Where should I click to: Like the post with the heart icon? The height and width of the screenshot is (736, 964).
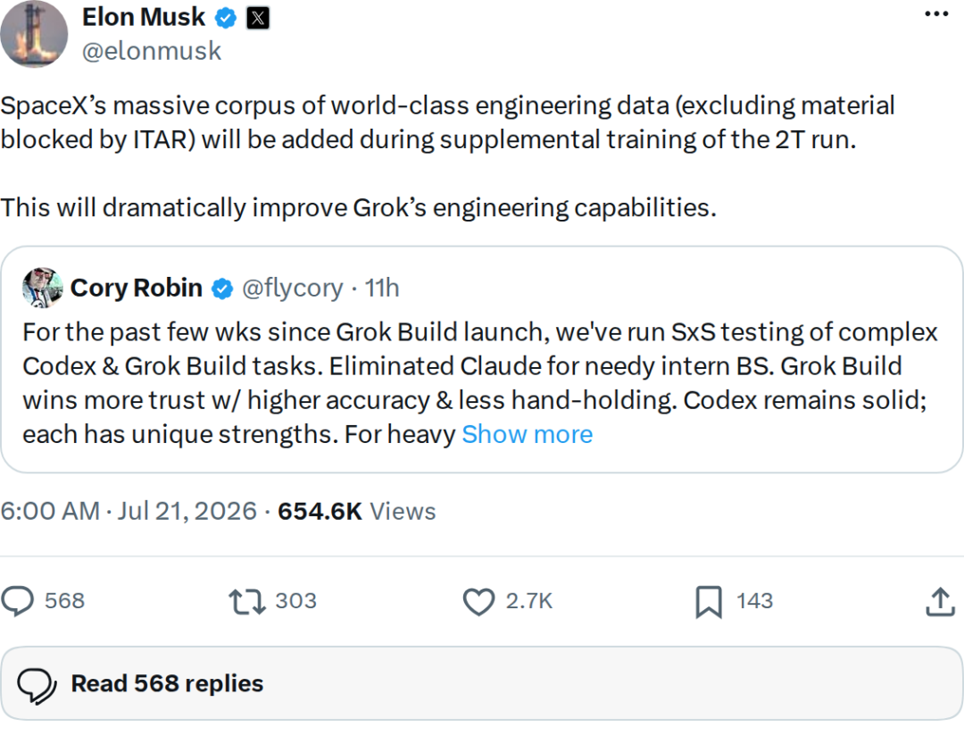(x=478, y=602)
